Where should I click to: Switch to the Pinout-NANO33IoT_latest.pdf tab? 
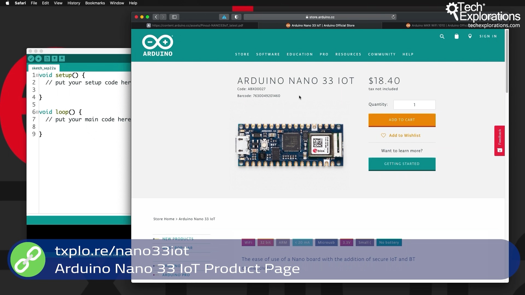(195, 25)
